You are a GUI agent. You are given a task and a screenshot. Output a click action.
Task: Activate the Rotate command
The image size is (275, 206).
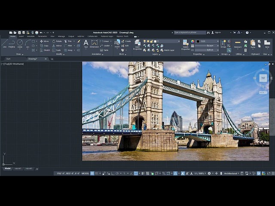pos(57,41)
